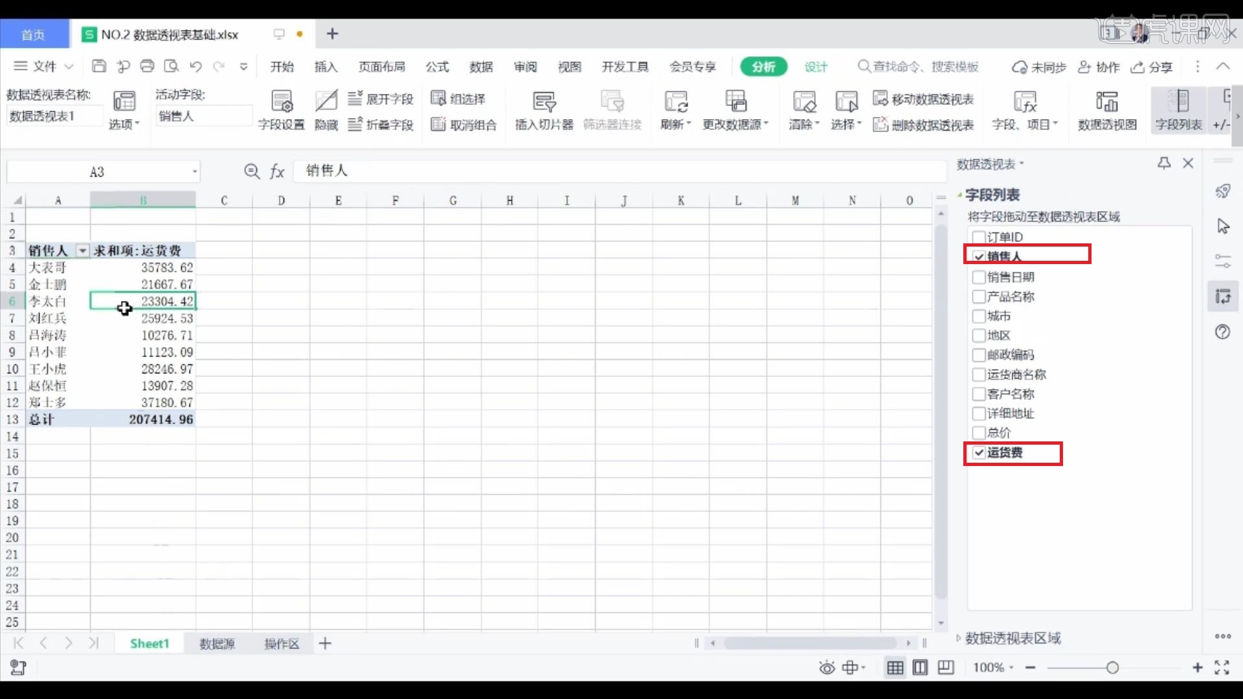Click the cell name box showing A3
This screenshot has height=699, width=1243.
(x=97, y=172)
